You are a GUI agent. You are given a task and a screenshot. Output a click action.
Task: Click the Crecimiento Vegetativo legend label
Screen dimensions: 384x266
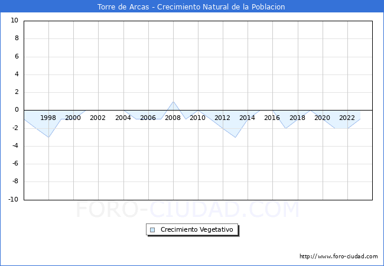pyautogui.click(x=197, y=230)
